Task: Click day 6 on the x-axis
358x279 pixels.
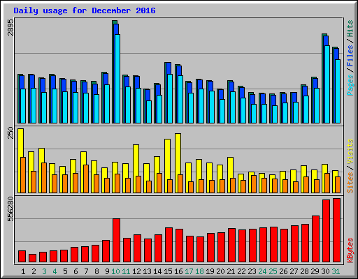Action: pos(76,271)
